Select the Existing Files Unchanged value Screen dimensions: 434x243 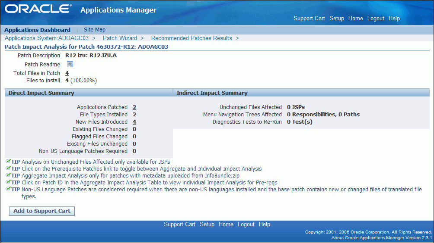(134, 144)
